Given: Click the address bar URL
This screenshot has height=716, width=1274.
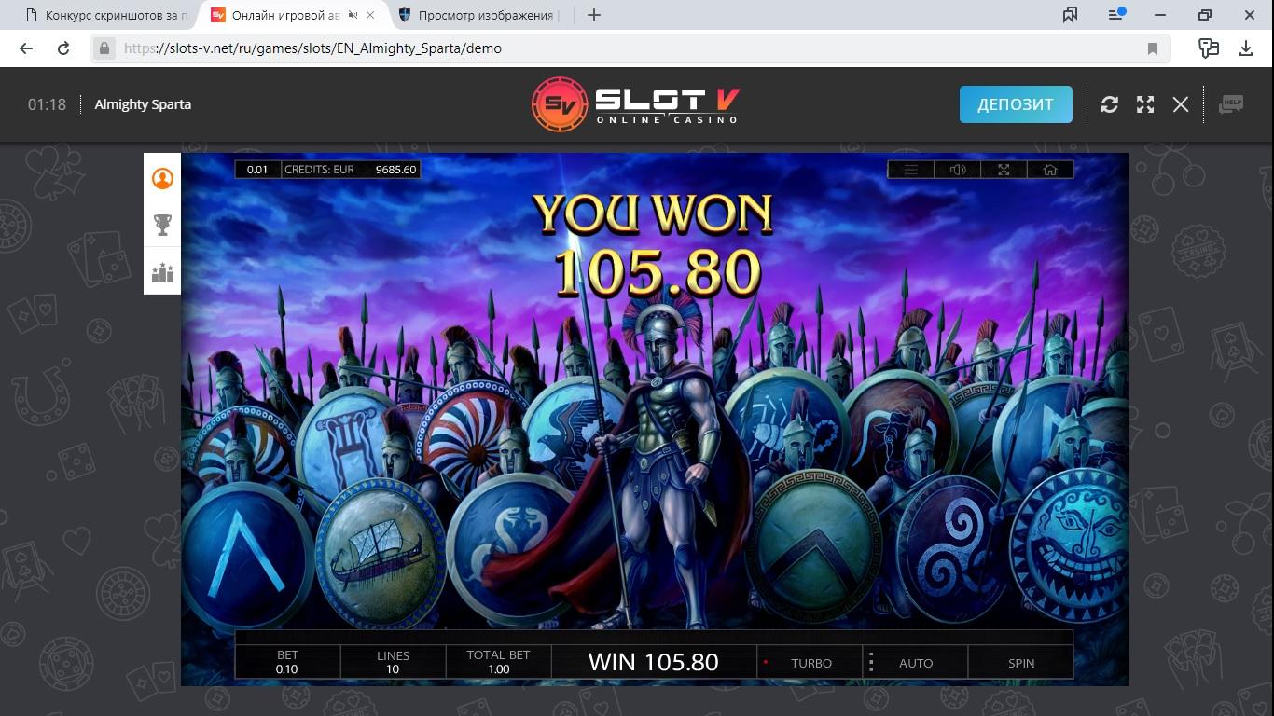Looking at the screenshot, I should click(x=313, y=48).
